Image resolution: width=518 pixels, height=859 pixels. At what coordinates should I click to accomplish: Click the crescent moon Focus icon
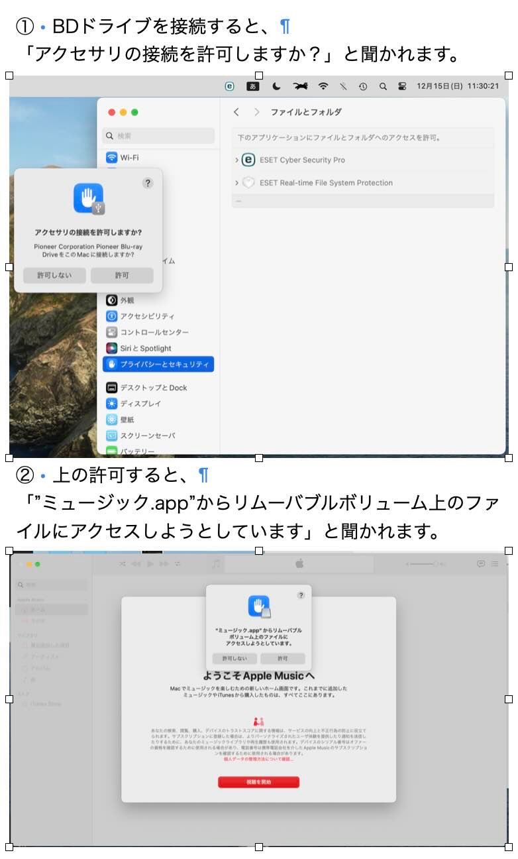[x=276, y=86]
